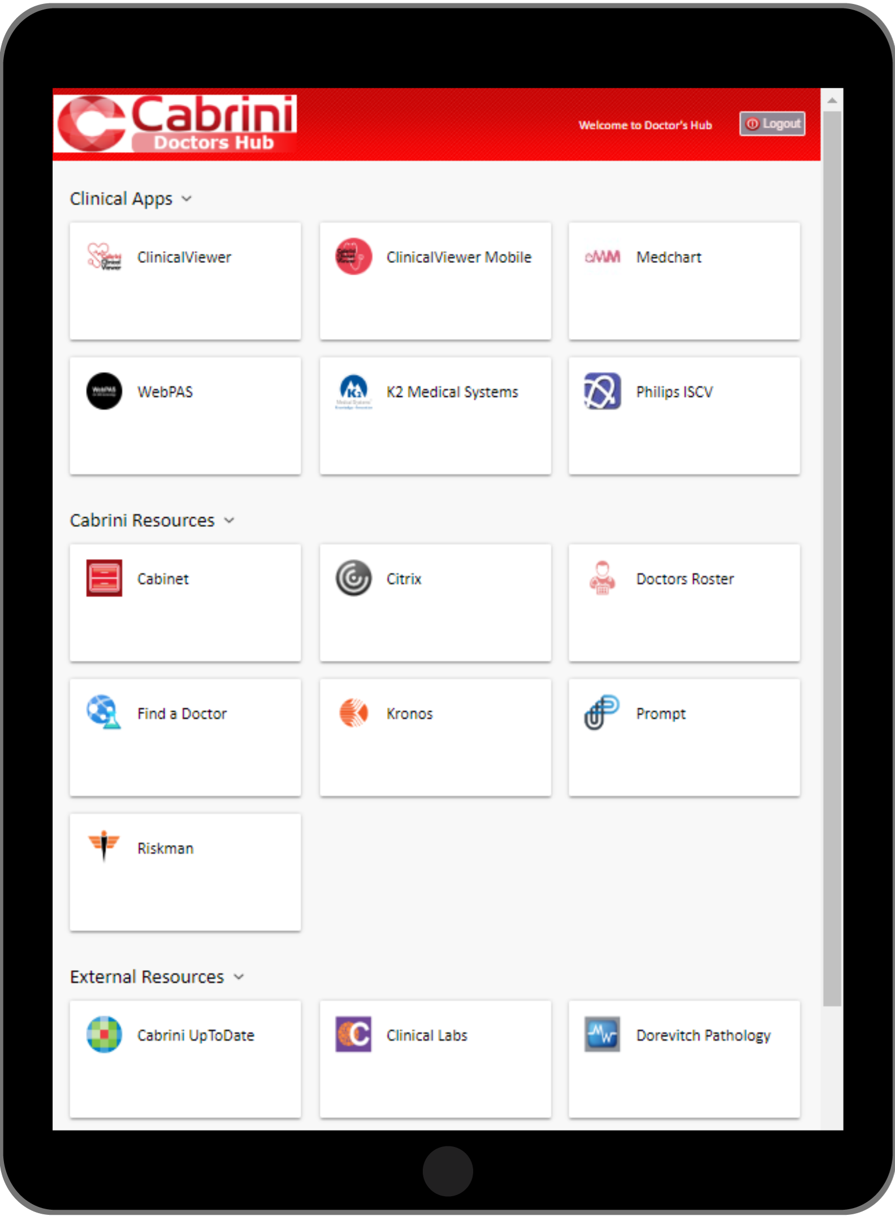The image size is (895, 1216).
Task: Collapse the Cabrini Resources section
Action: (x=229, y=521)
